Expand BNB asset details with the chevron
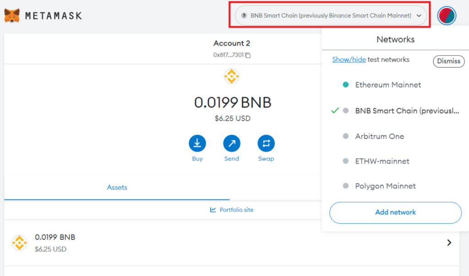The height and width of the screenshot is (276, 469). point(449,242)
